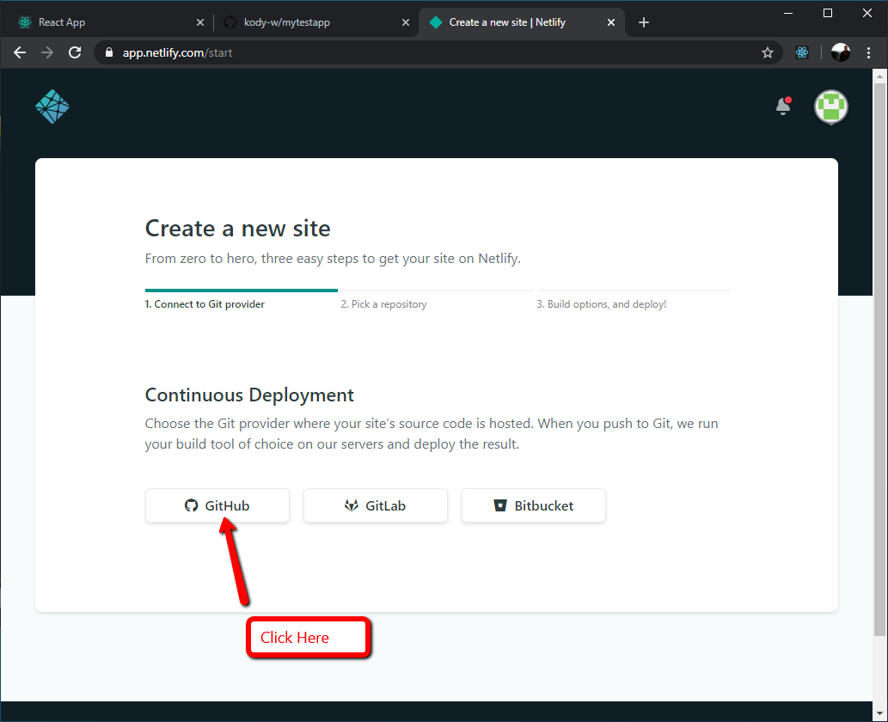Click the browser forward arrow
The height and width of the screenshot is (722, 888).
pos(47,52)
